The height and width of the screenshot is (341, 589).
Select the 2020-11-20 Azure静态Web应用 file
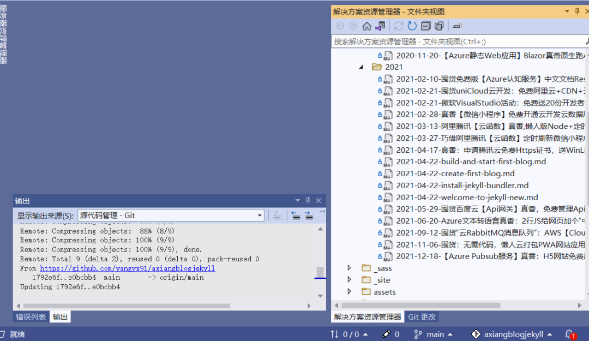(x=490, y=56)
